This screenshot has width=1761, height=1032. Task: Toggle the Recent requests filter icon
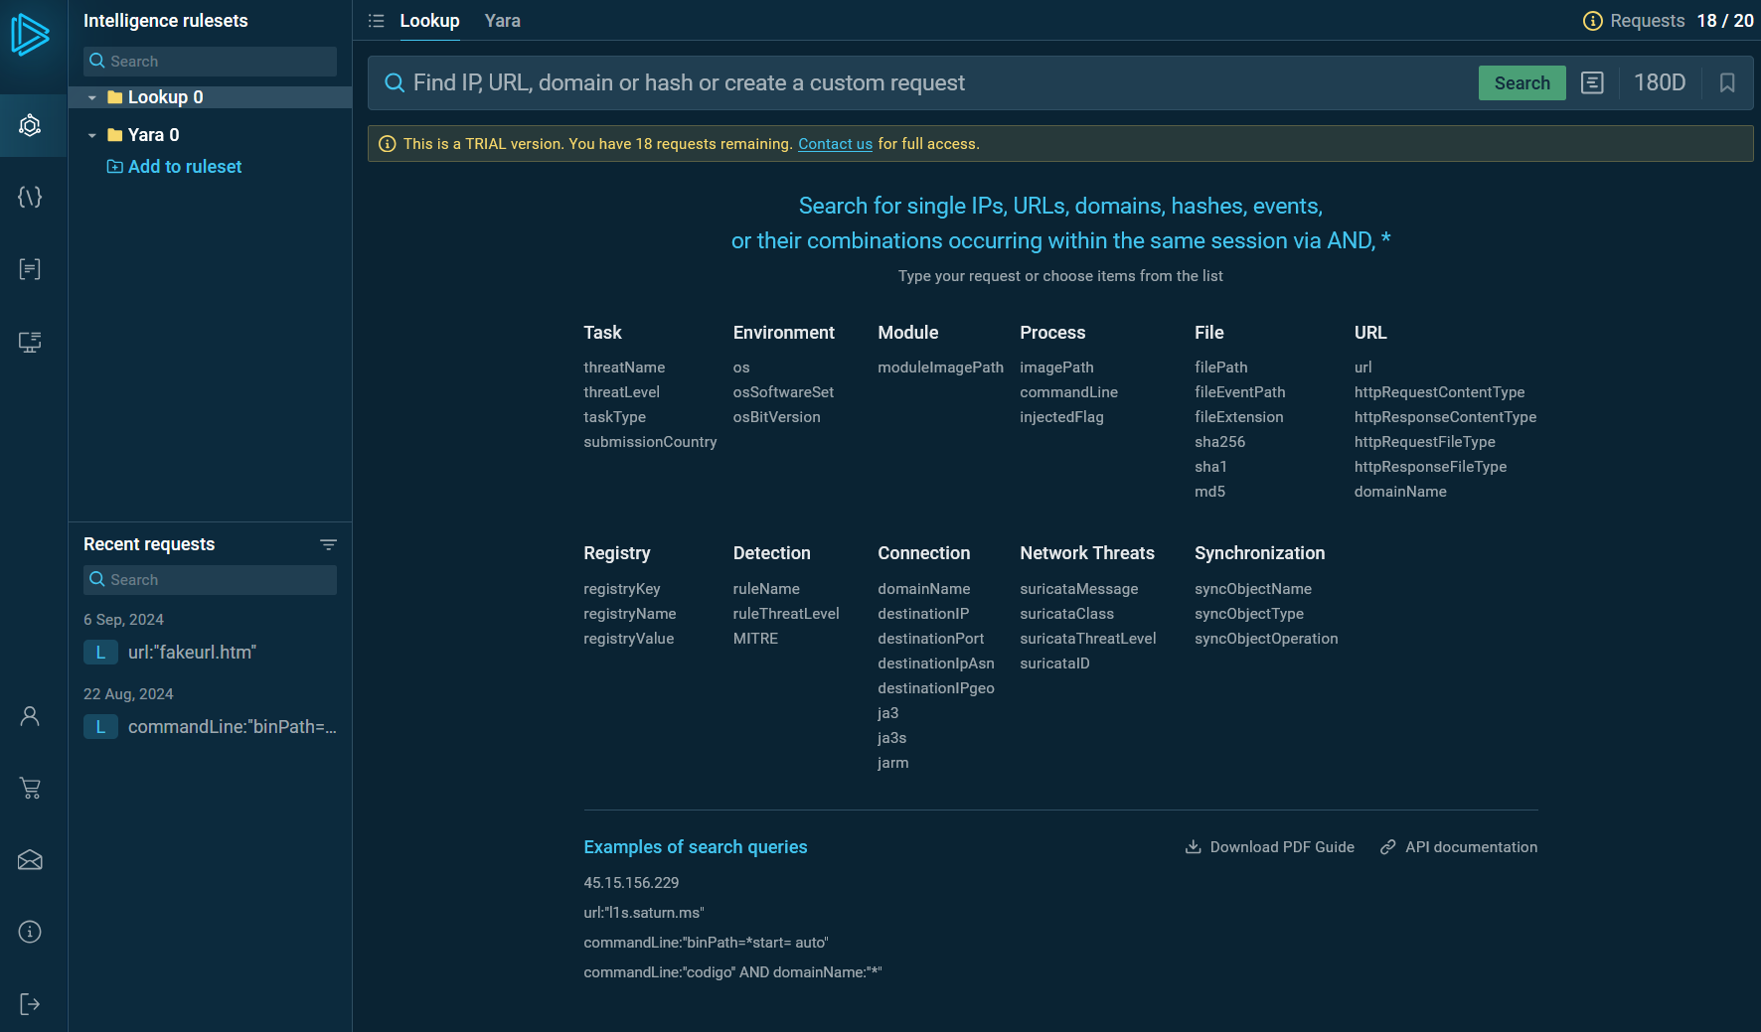tap(329, 544)
